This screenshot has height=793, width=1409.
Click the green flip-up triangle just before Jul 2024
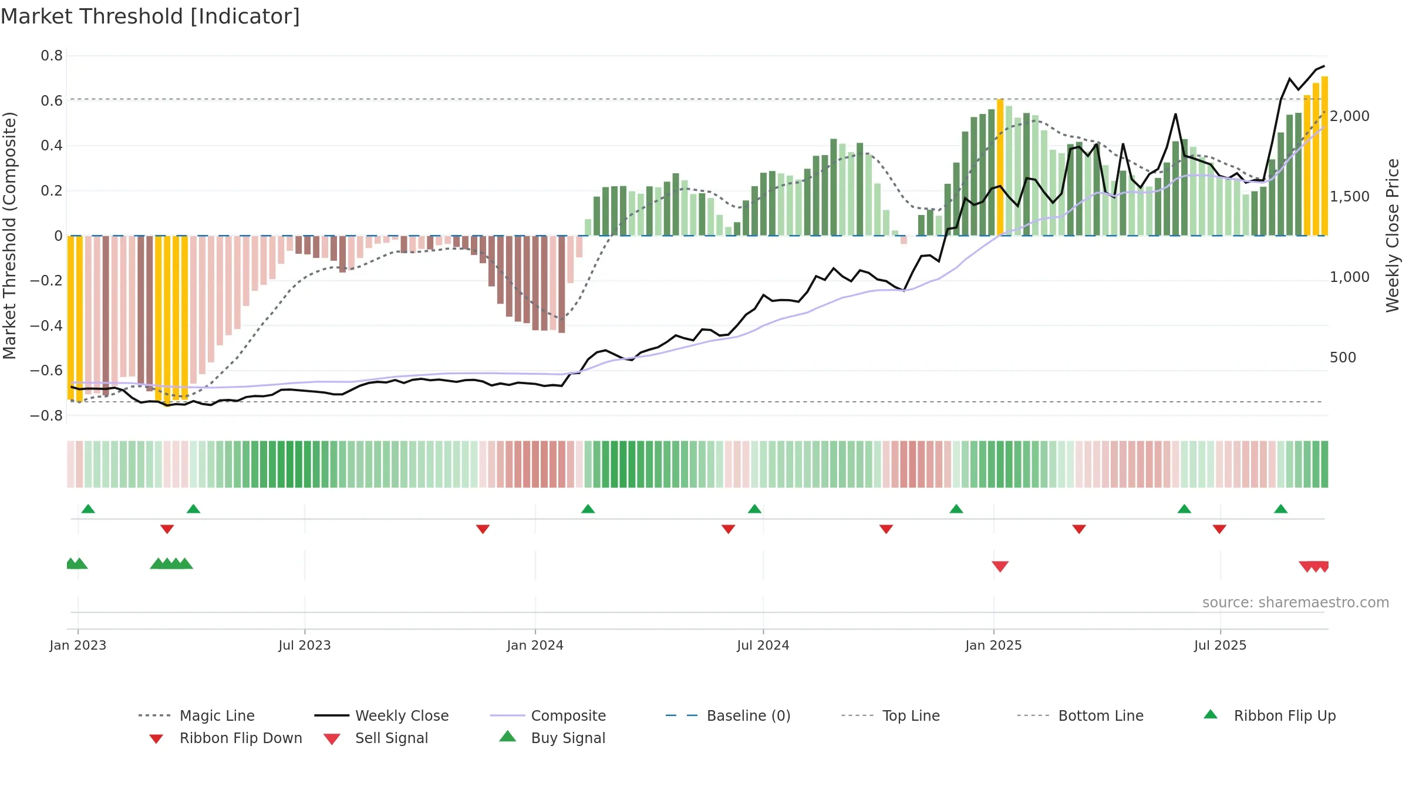tap(755, 509)
